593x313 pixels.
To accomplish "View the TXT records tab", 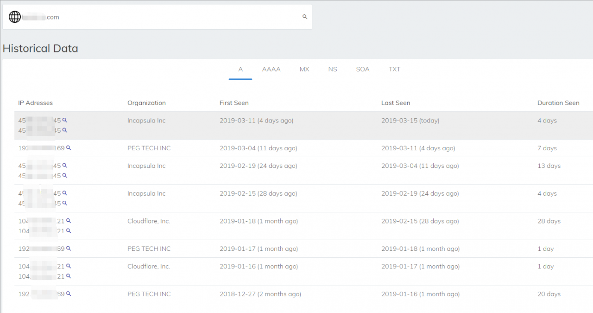I will click(395, 70).
